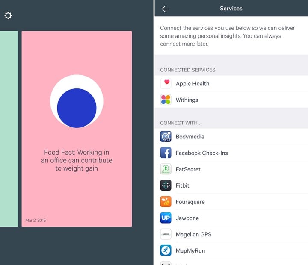The image size is (308, 265).
Task: Tap the Foursquare orange icon
Action: pyautogui.click(x=166, y=202)
